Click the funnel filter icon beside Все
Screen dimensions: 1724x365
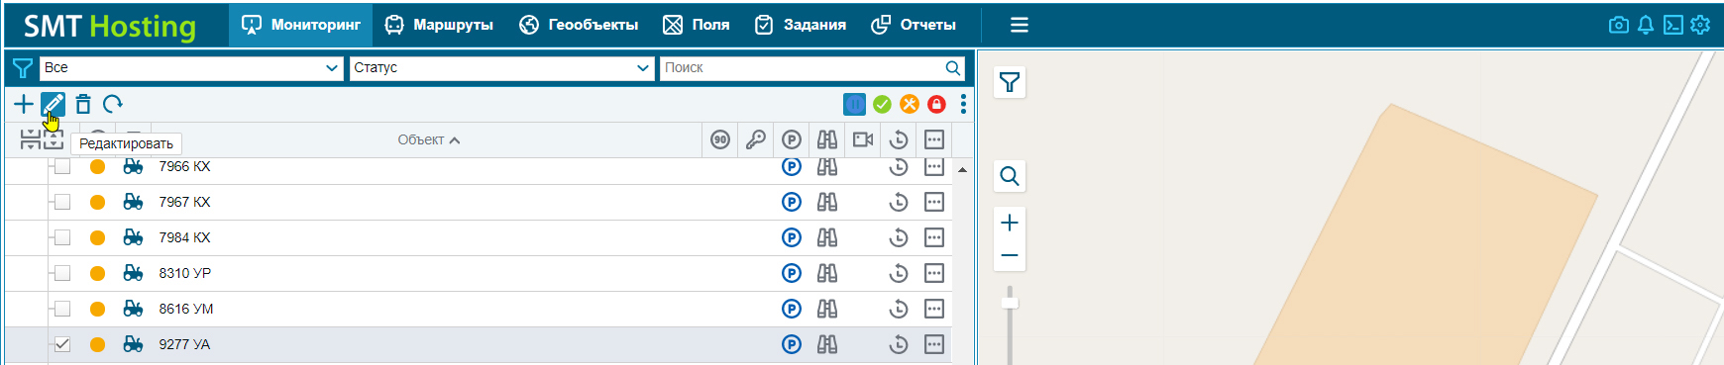[22, 68]
